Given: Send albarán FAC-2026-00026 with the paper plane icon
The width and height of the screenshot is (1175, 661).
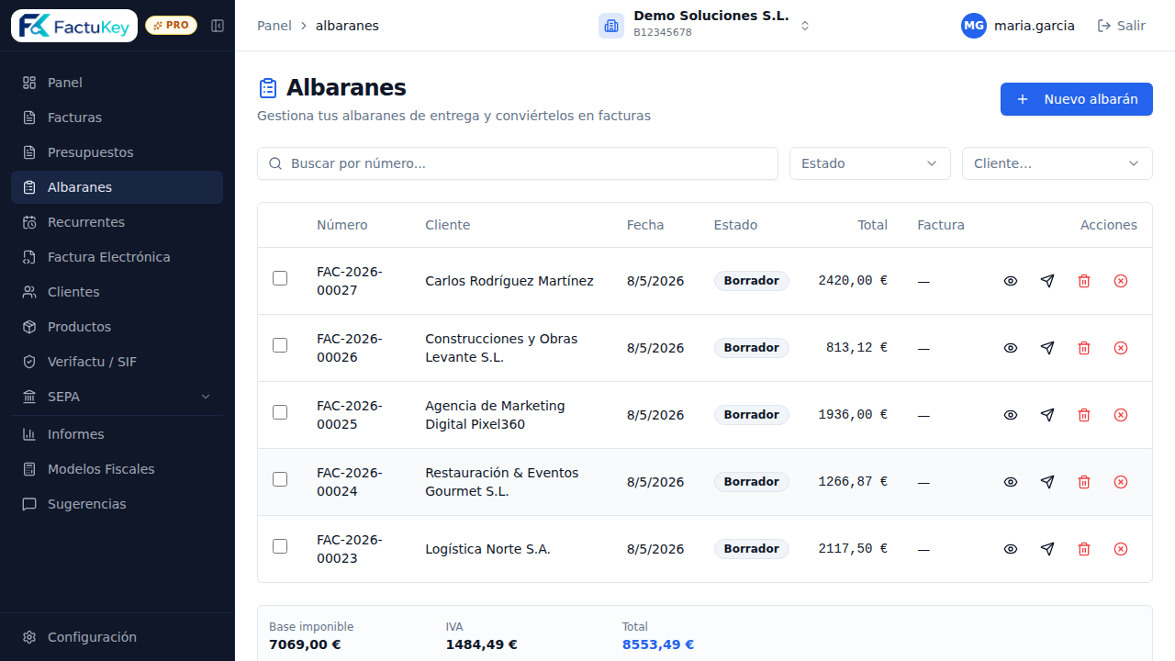Looking at the screenshot, I should [1047, 348].
